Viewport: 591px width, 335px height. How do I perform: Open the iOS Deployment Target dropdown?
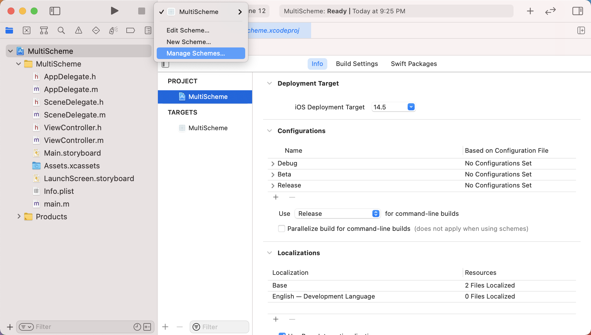tap(411, 107)
